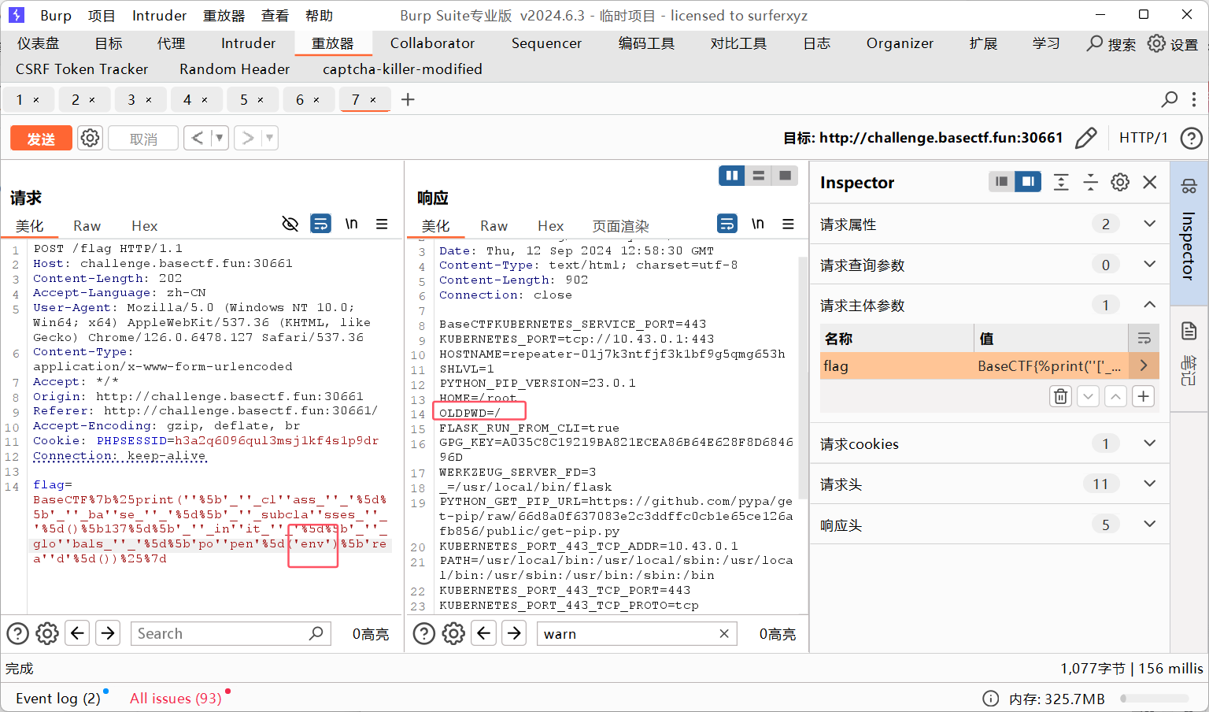Move parameter up in Inspector
This screenshot has height=712, width=1209.
[x=1115, y=396]
